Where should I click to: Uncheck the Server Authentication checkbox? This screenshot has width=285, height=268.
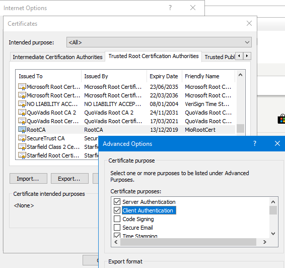(x=117, y=202)
